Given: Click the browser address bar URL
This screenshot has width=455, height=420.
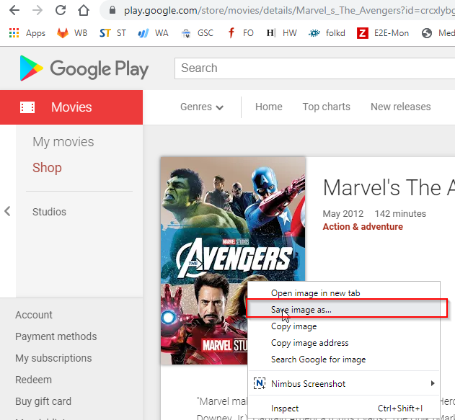Looking at the screenshot, I should [288, 10].
